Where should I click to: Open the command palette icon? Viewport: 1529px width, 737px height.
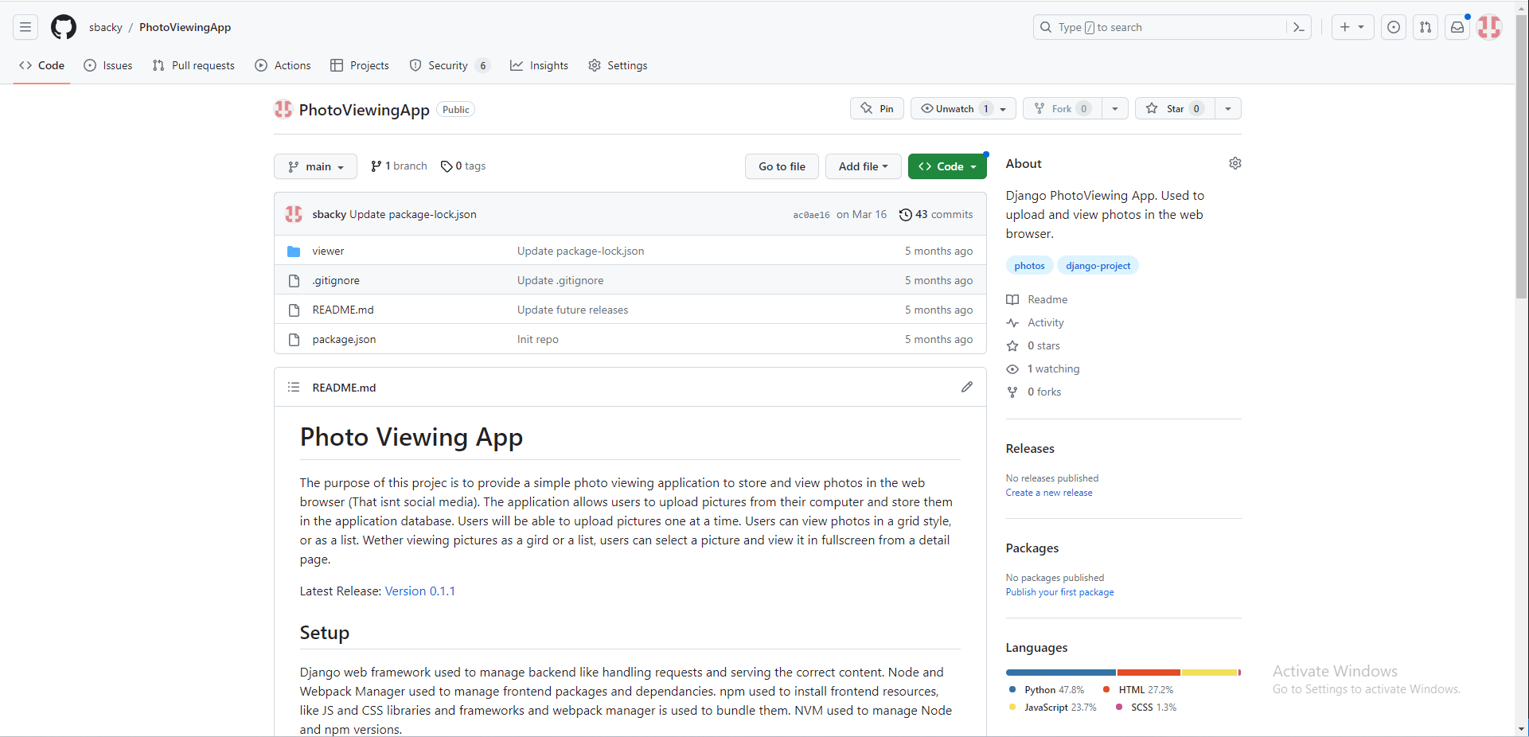1299,27
